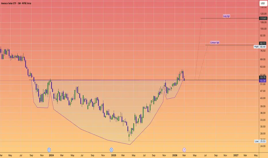Click the 39.00 price axis label
This screenshot has width=268, height=158.
point(263,106)
